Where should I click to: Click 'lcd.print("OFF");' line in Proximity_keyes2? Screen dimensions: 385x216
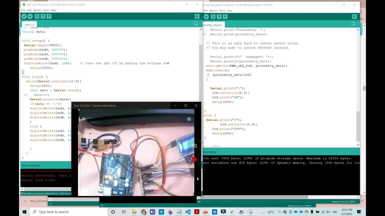pyautogui.click(x=229, y=129)
